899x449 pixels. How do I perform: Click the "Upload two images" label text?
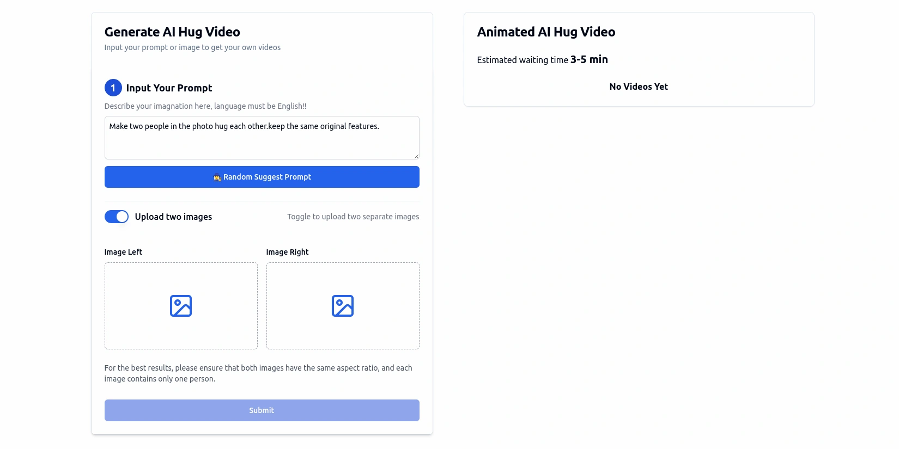tap(173, 217)
